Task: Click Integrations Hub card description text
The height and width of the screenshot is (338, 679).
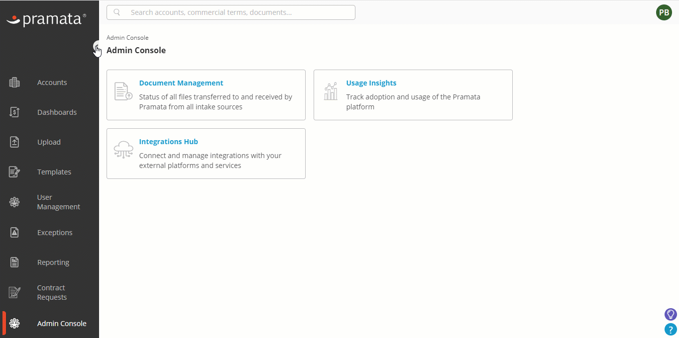Action: [x=211, y=161]
